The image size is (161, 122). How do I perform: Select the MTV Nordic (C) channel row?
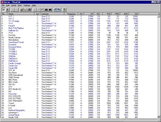point(70,89)
